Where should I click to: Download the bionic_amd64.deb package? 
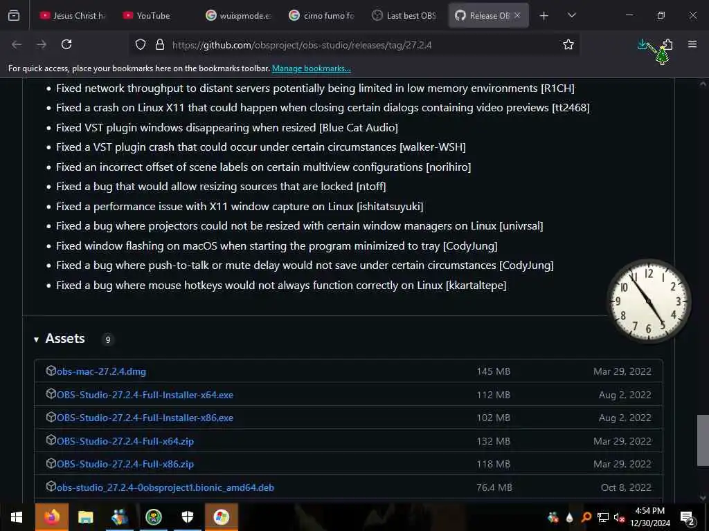click(165, 487)
